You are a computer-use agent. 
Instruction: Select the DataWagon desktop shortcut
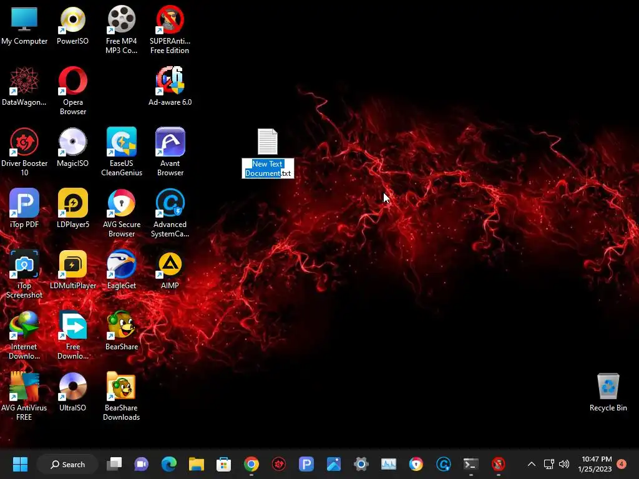point(24,86)
